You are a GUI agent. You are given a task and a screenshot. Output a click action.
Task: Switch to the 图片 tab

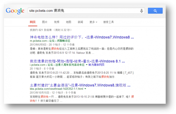(45, 22)
